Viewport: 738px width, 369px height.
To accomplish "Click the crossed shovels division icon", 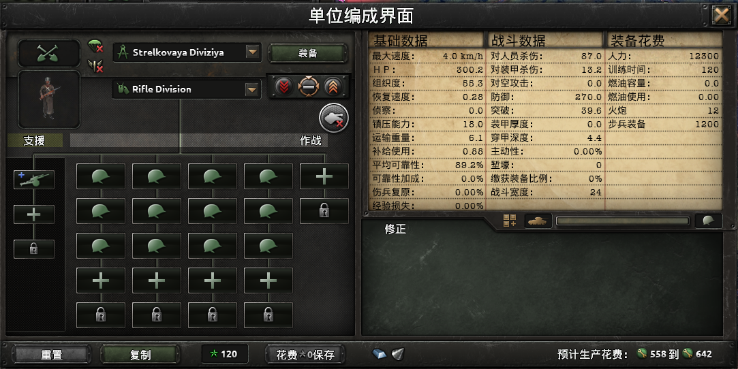I will coord(49,53).
